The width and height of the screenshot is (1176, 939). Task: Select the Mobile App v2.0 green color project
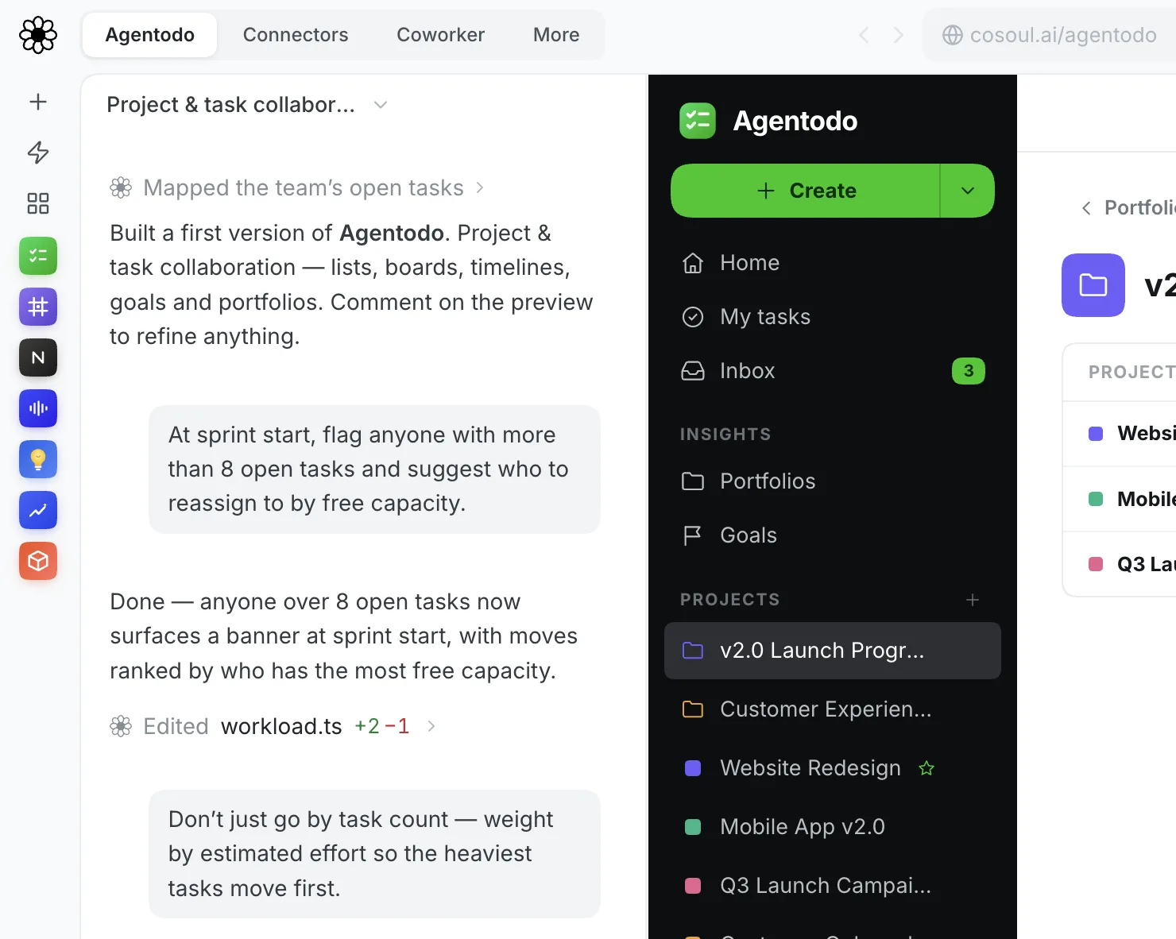coord(833,827)
